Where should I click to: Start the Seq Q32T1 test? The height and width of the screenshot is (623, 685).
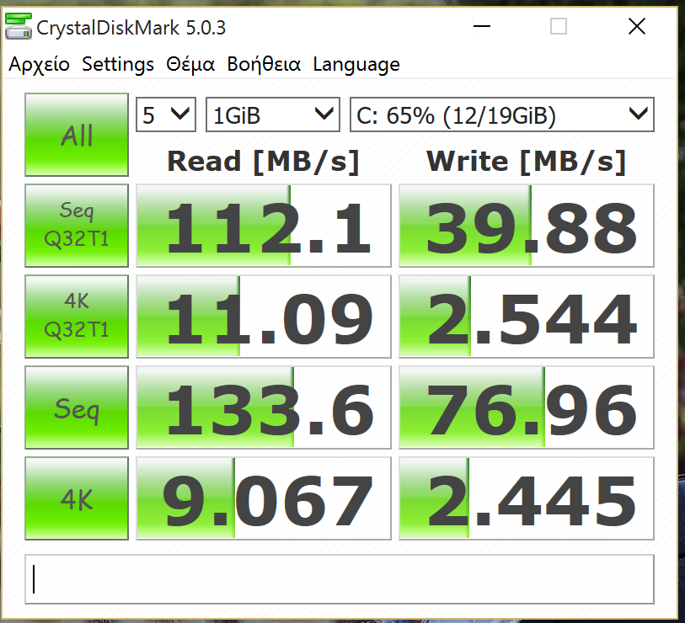coord(77,226)
